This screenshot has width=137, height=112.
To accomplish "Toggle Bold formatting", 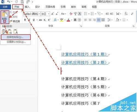I will click(25, 20).
